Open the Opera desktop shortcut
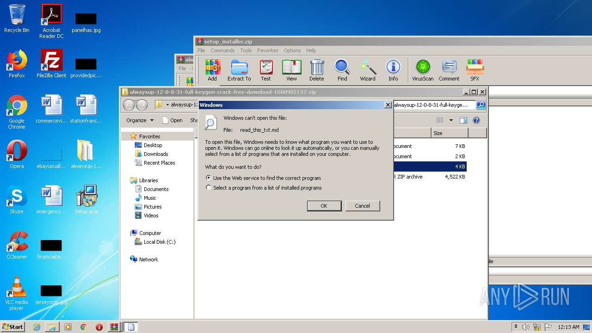 point(17,154)
